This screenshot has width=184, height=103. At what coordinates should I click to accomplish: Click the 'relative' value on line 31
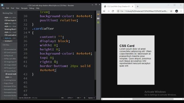point(68,20)
